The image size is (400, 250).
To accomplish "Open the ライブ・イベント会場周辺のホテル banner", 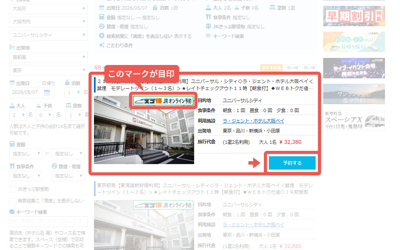I will point(354,68).
